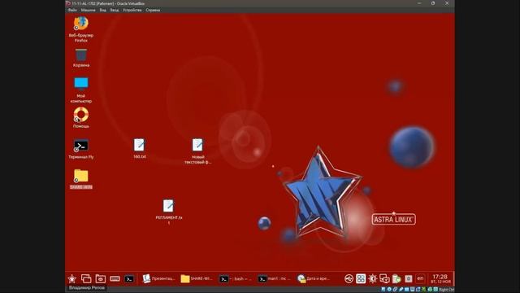
Task: Click the USB devices tray icon
Action: coord(349,278)
